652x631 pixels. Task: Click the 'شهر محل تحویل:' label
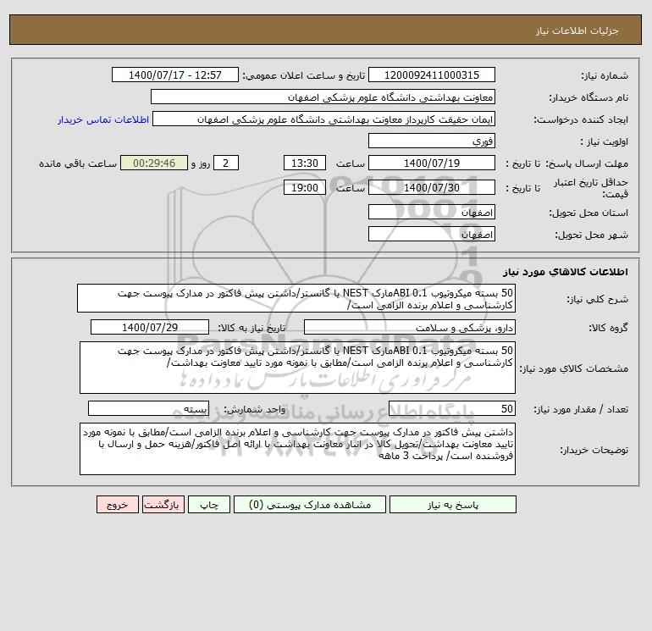pyautogui.click(x=591, y=235)
